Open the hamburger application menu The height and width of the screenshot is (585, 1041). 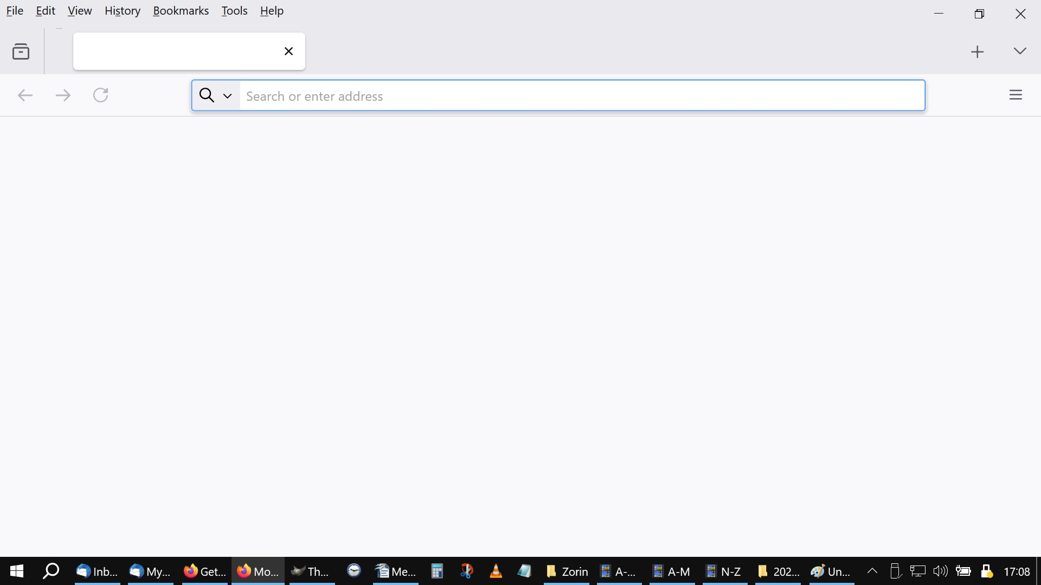[1016, 95]
